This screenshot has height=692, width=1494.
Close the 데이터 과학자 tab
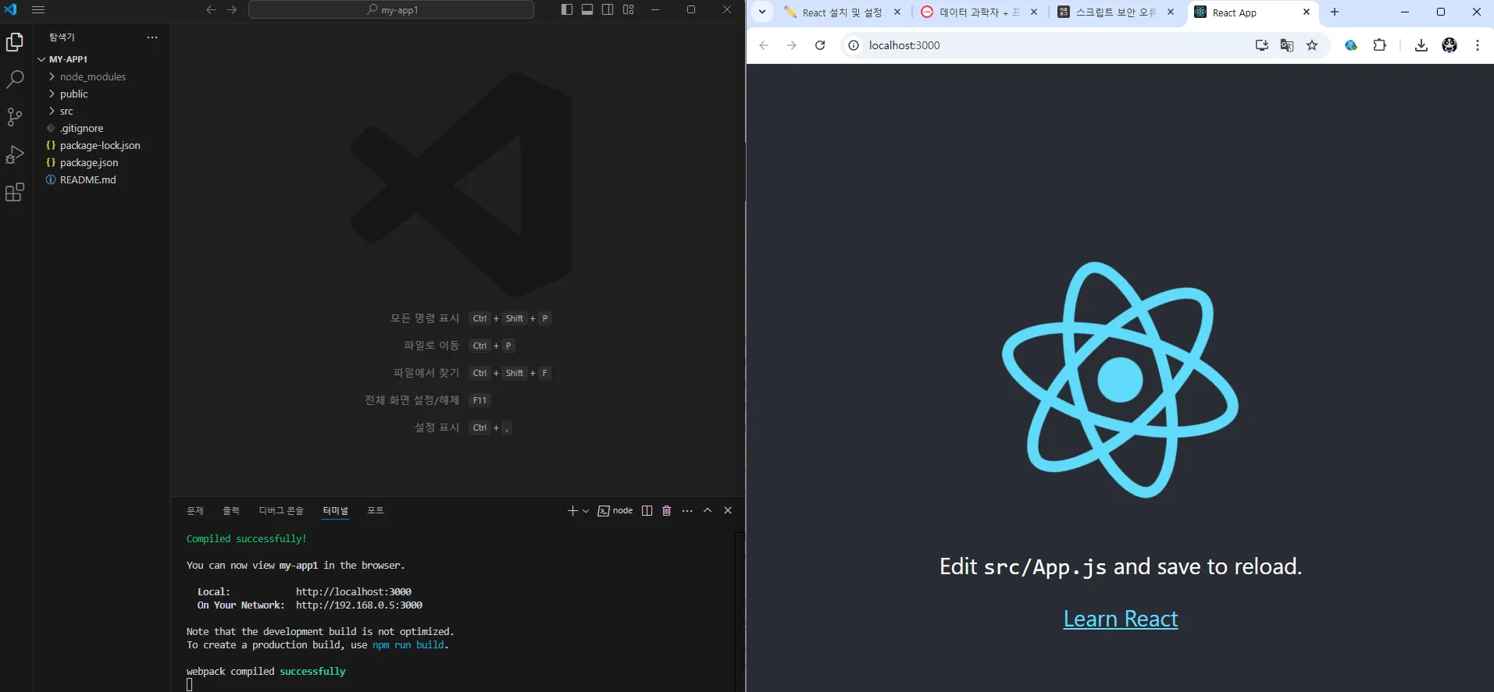(x=1034, y=12)
